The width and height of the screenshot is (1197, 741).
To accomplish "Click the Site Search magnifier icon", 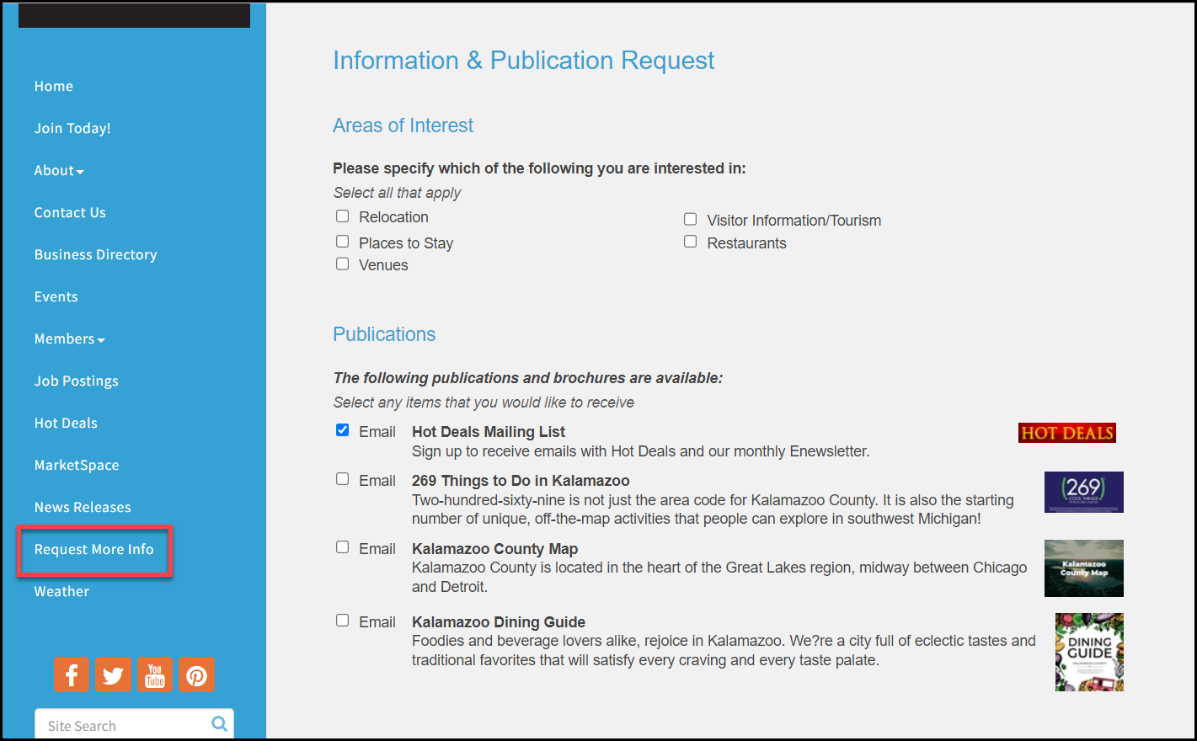I will click(220, 724).
